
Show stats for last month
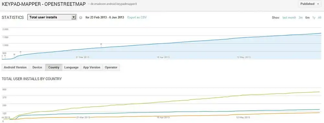289,17
